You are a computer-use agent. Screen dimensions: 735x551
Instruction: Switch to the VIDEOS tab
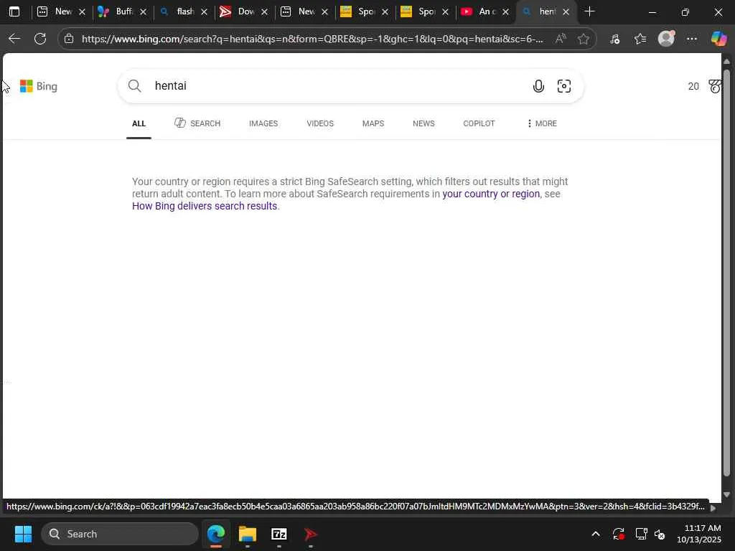tap(320, 123)
